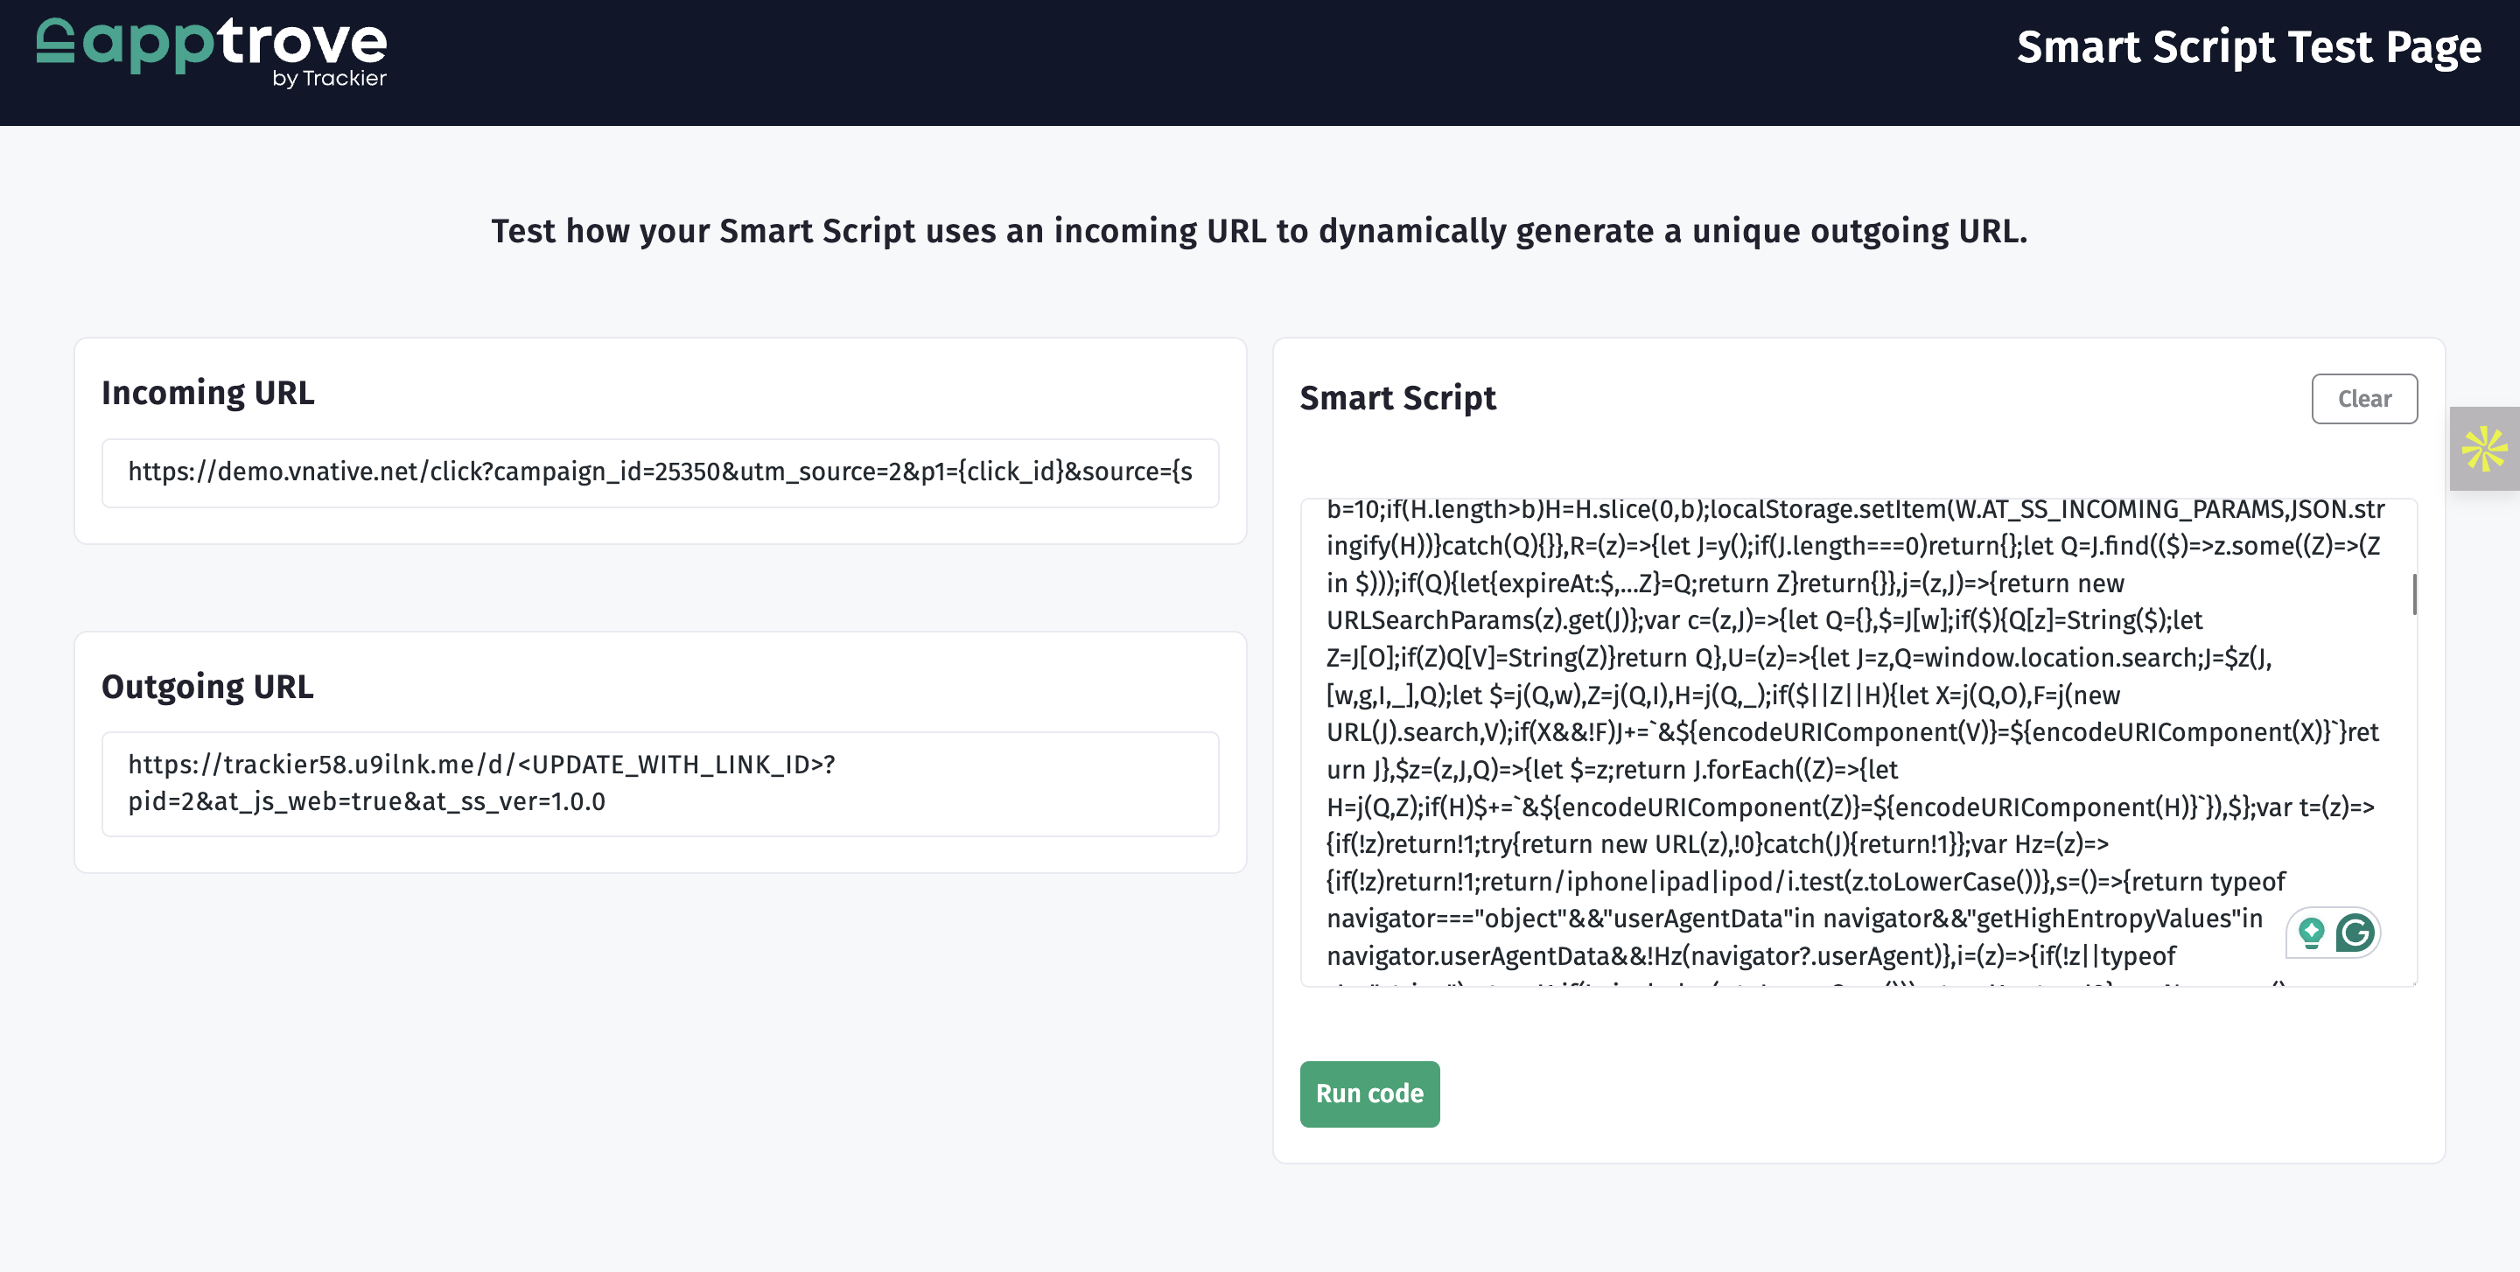
Task: Click the 'Test how your Smart Script' tagline
Action: pyautogui.click(x=1259, y=231)
